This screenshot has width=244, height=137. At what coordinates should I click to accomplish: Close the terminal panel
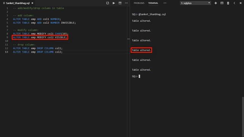[241, 3]
